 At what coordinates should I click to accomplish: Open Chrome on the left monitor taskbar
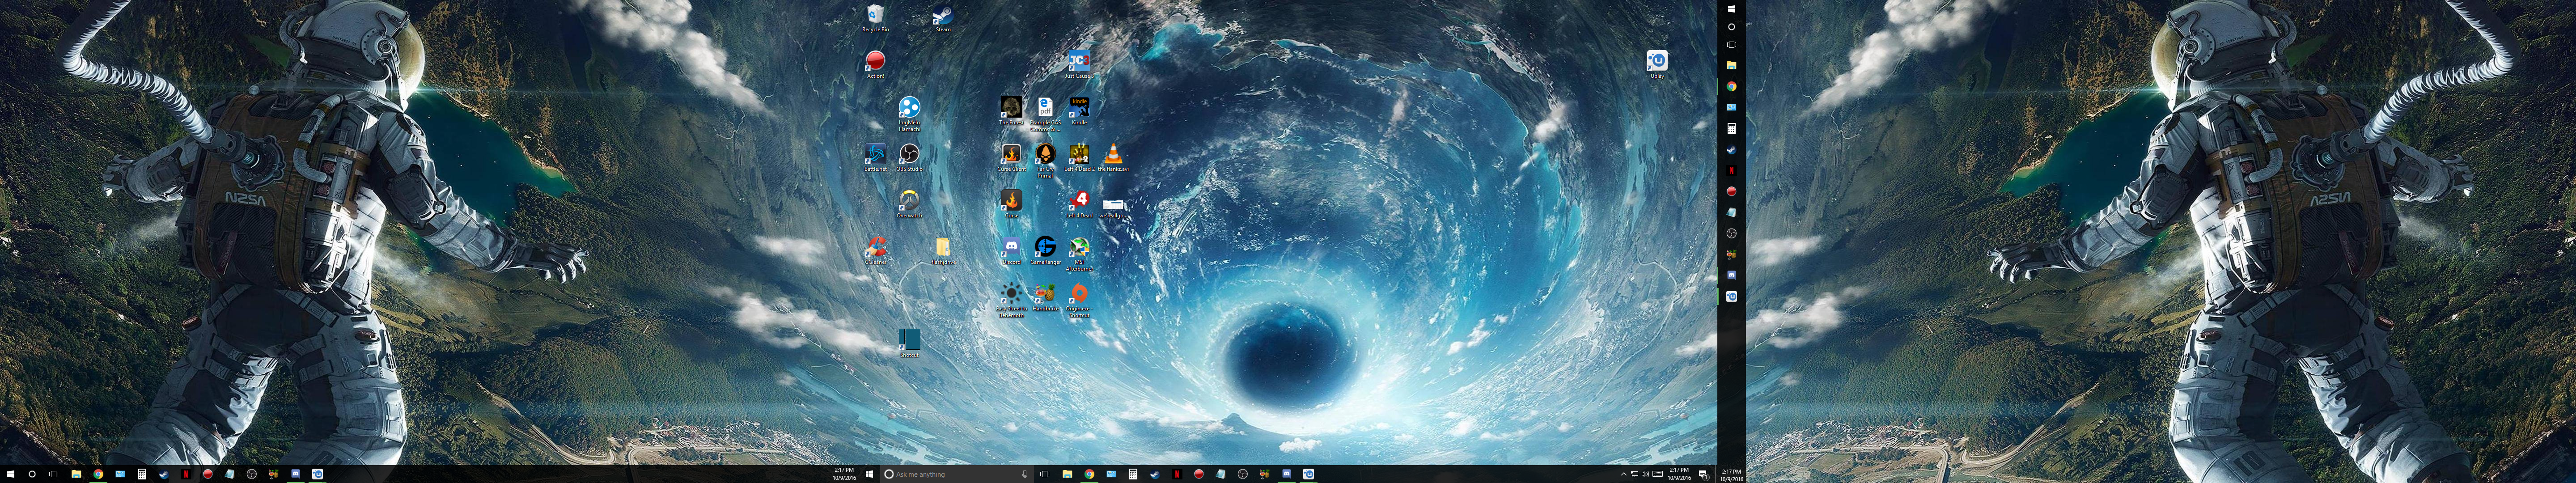(x=98, y=474)
